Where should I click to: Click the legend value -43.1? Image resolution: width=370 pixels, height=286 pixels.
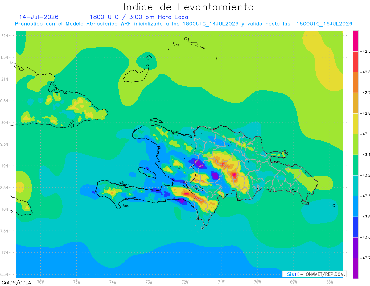(x=365, y=155)
